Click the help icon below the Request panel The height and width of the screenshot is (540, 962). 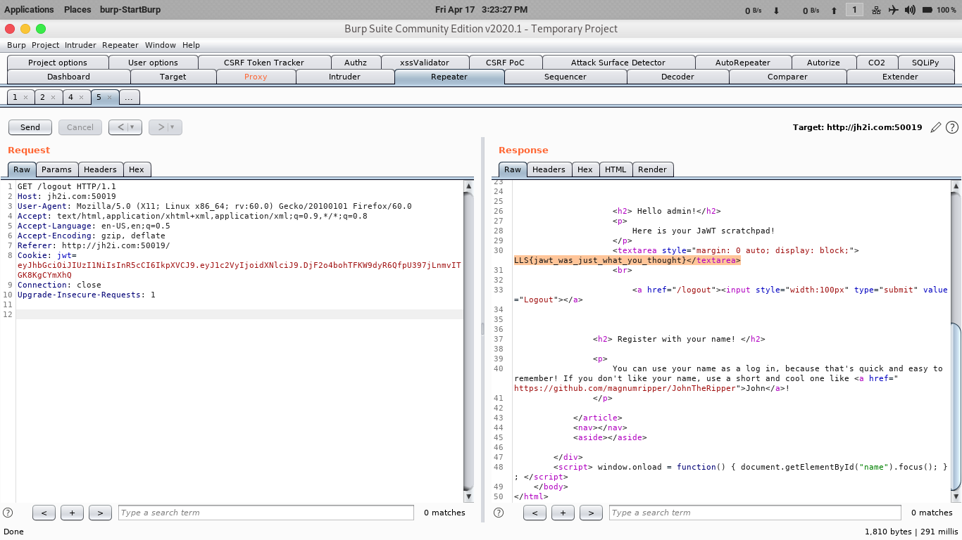7,513
